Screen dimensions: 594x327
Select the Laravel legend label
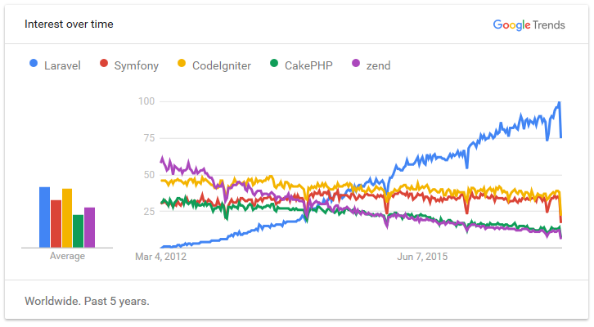[64, 65]
